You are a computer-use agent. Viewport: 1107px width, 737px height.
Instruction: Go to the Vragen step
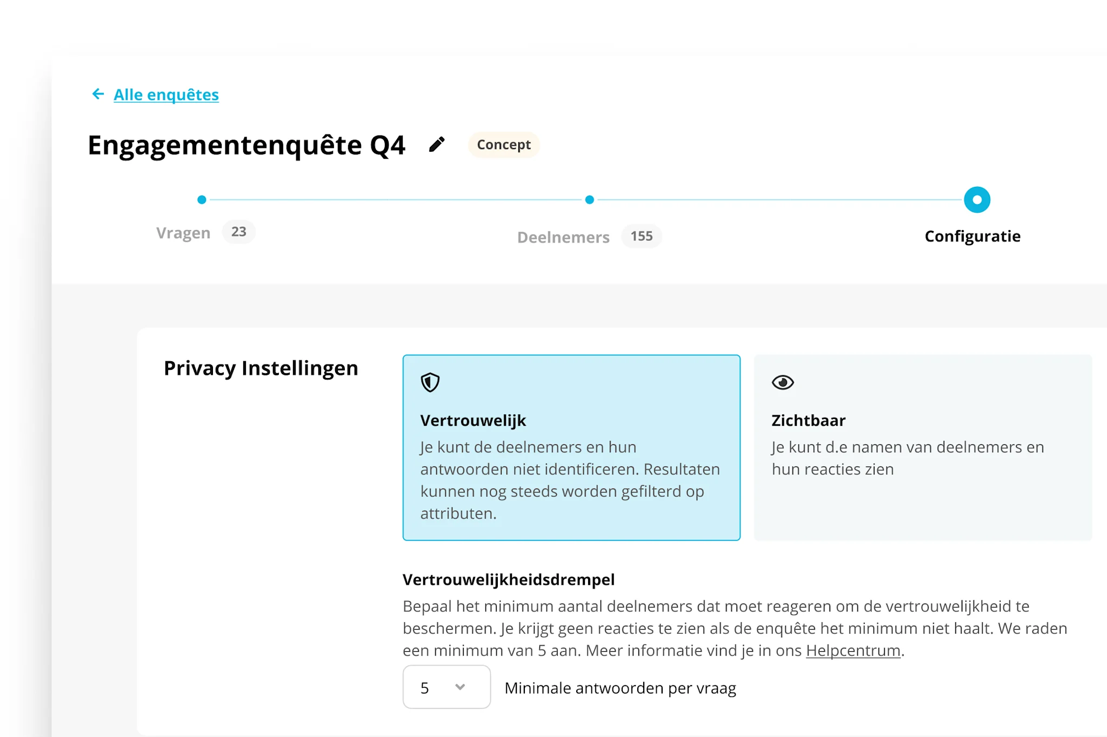pos(183,233)
